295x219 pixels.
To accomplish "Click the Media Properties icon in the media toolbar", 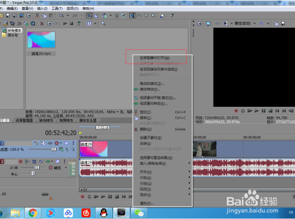I will [x=49, y=24].
